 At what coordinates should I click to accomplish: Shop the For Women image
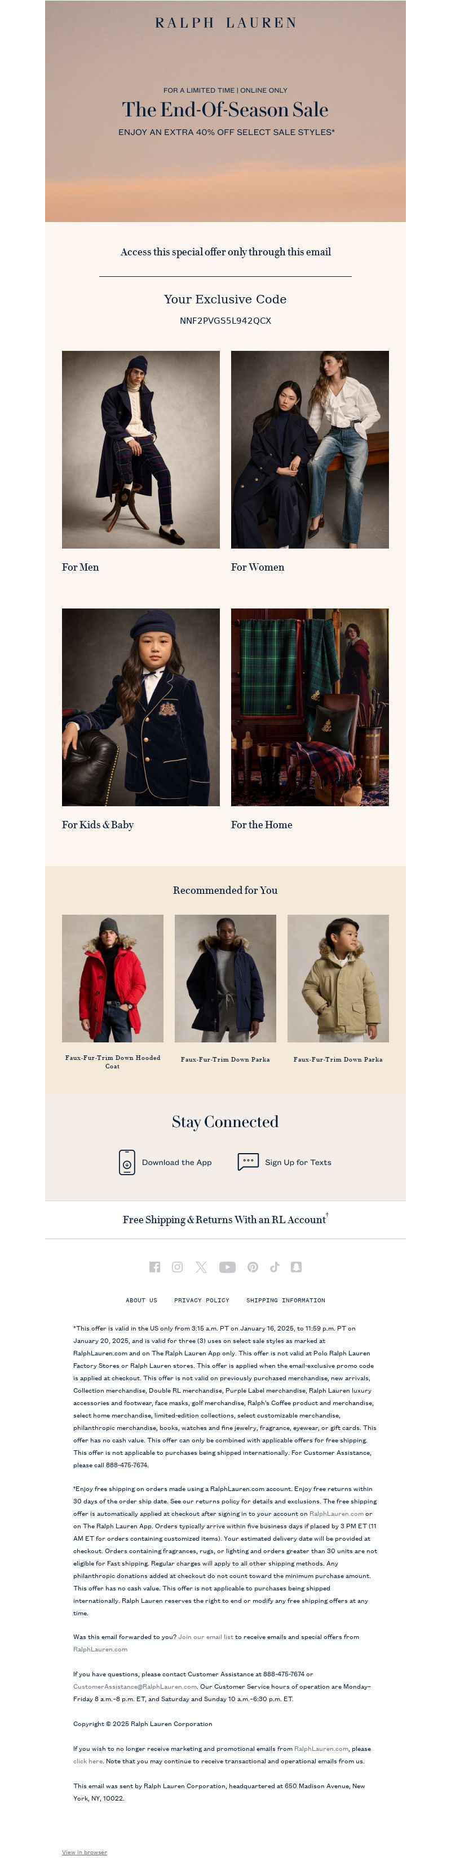click(310, 450)
